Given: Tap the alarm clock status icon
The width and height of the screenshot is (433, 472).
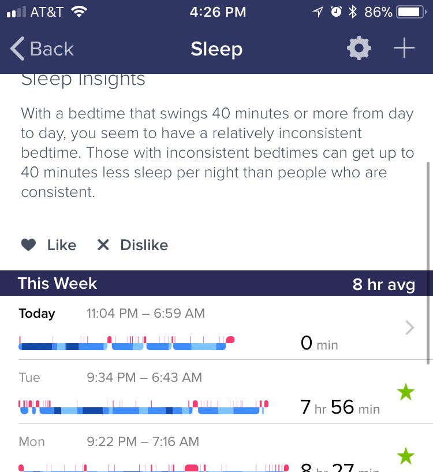Looking at the screenshot, I should pyautogui.click(x=335, y=12).
